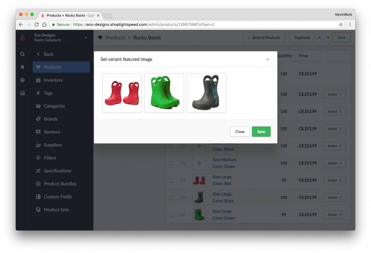
Task: Open Inventory in the sidebar menu
Action: tap(53, 80)
